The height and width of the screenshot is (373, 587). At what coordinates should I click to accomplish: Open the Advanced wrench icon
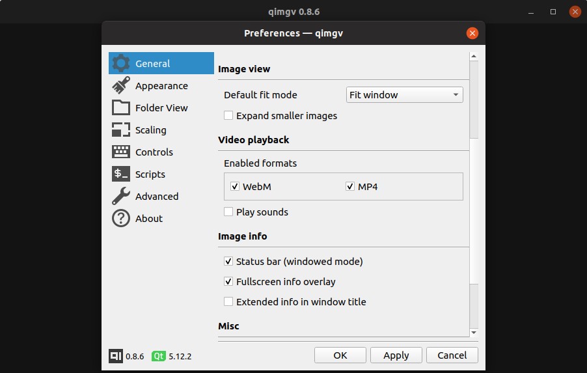(121, 196)
